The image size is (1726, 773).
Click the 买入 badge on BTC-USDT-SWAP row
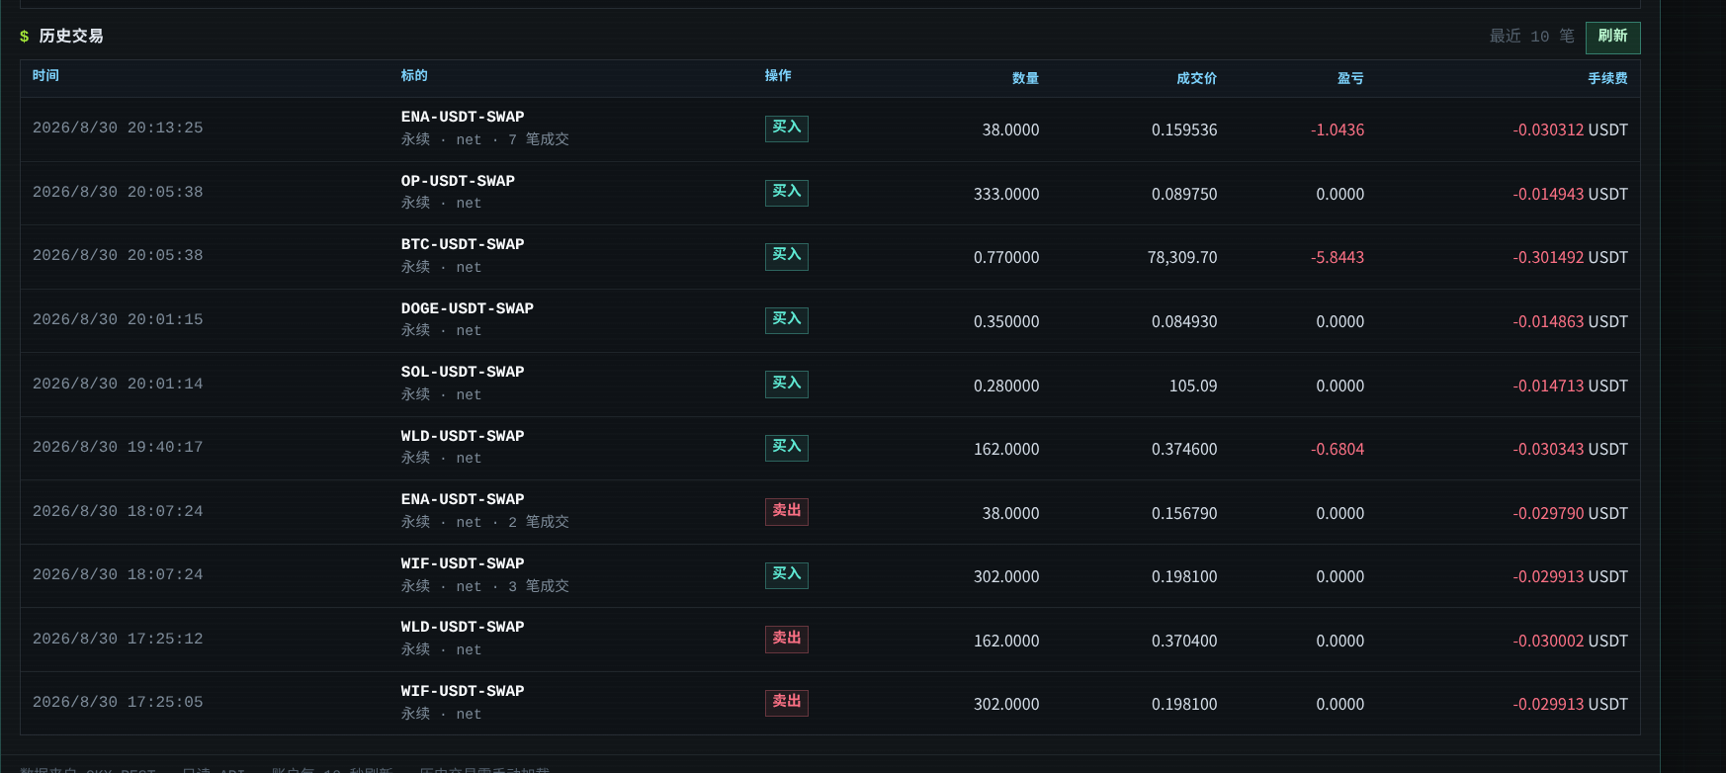pos(786,256)
